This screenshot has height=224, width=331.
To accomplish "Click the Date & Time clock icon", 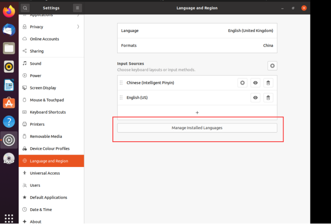I will pyautogui.click(x=25, y=210).
